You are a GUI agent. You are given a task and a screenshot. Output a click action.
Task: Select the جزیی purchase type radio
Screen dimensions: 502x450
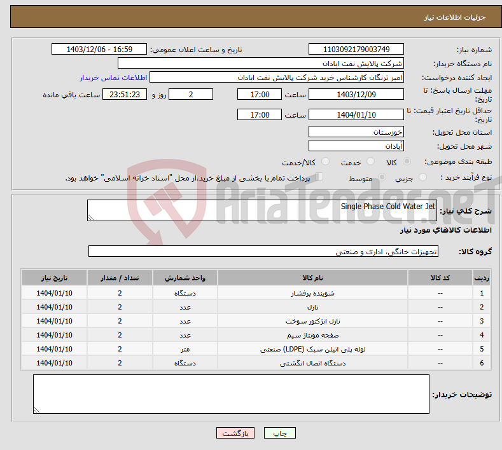pyautogui.click(x=422, y=177)
